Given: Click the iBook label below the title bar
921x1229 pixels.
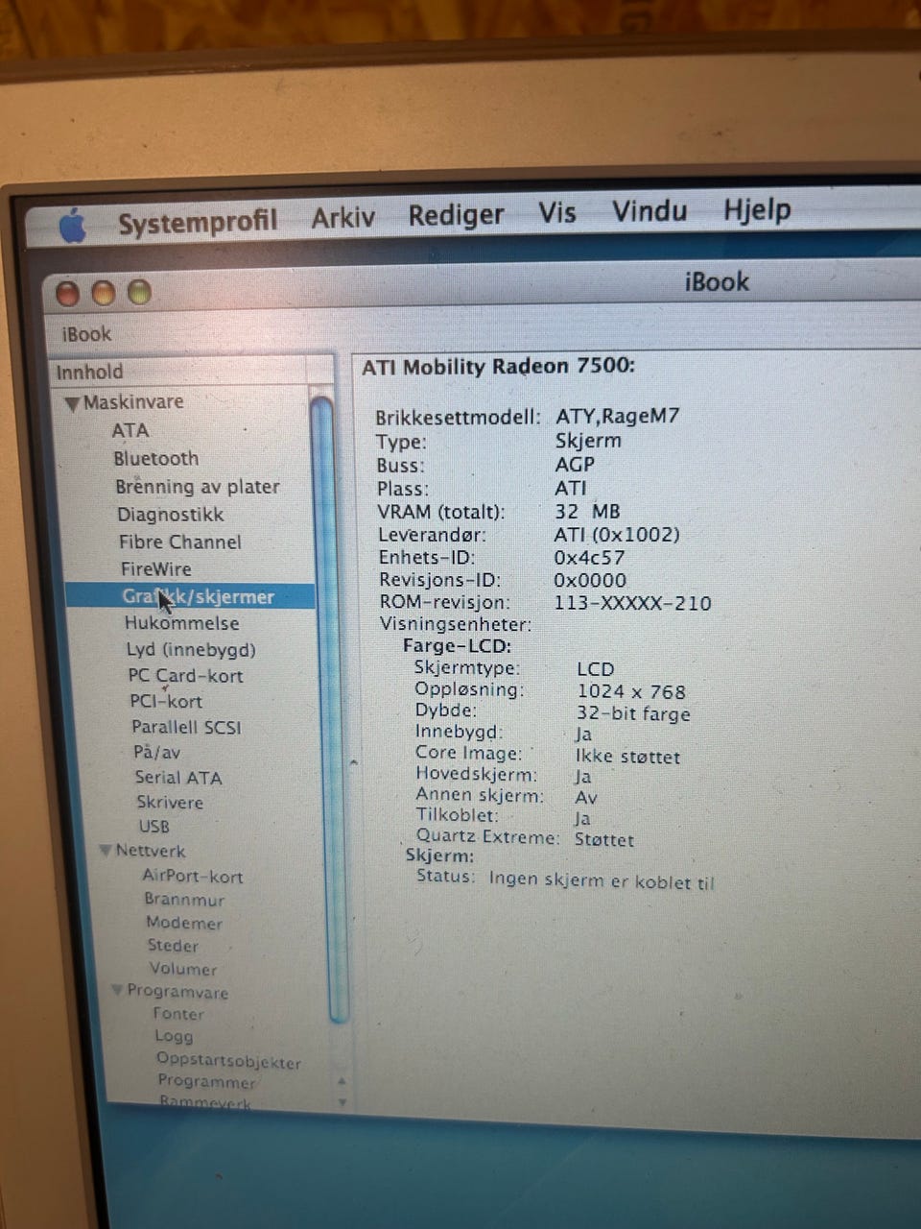Looking at the screenshot, I should point(86,335).
